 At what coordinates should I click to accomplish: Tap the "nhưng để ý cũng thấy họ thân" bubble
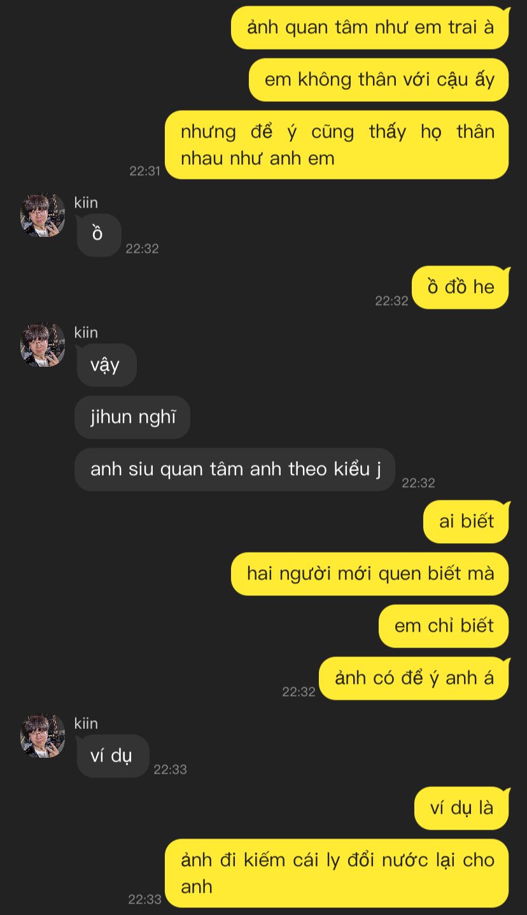click(x=337, y=145)
